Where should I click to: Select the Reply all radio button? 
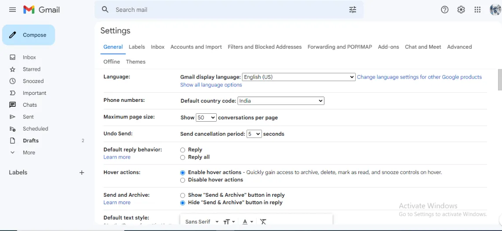pos(182,157)
